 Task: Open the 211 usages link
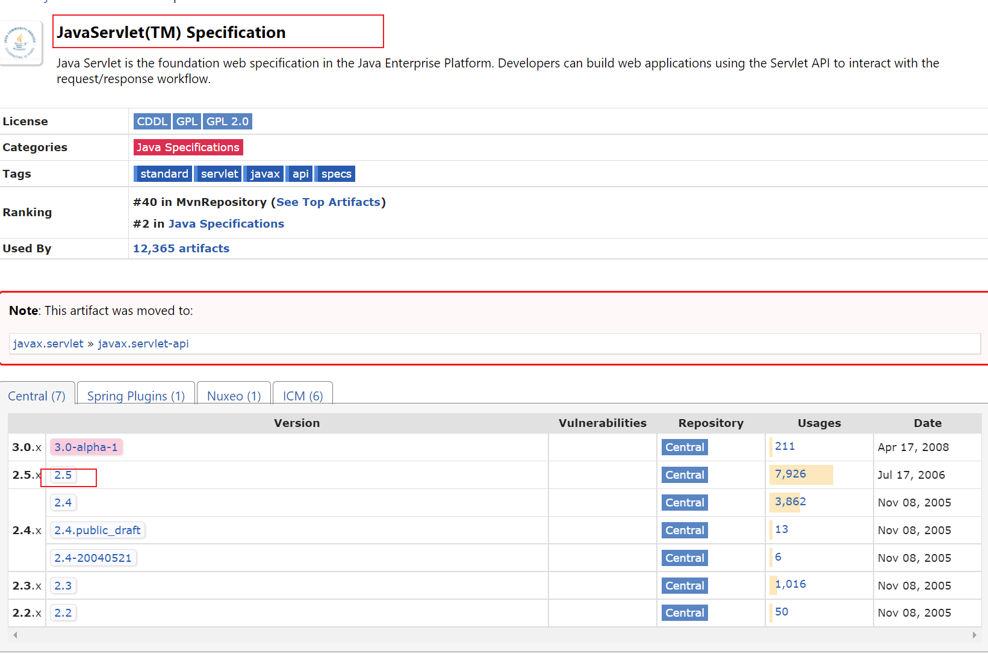click(x=785, y=446)
